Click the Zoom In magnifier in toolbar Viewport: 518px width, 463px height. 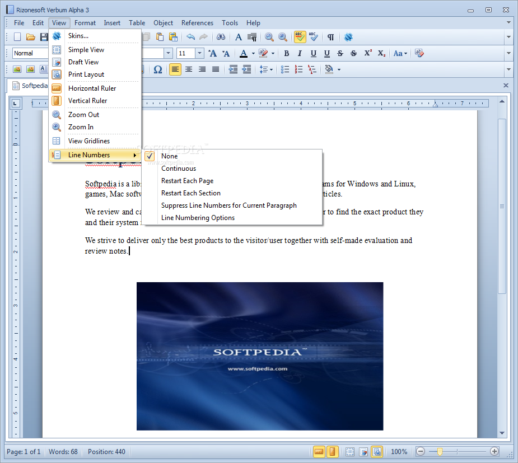click(282, 37)
